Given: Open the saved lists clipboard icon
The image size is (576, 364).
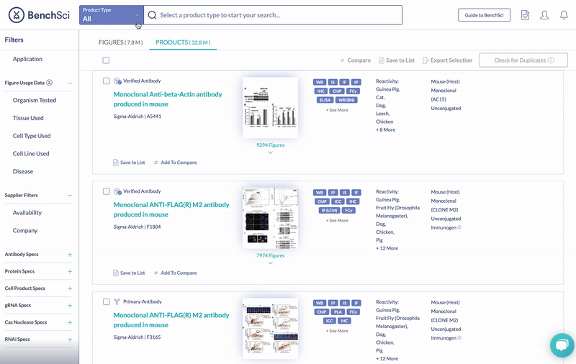Looking at the screenshot, I should [x=526, y=15].
